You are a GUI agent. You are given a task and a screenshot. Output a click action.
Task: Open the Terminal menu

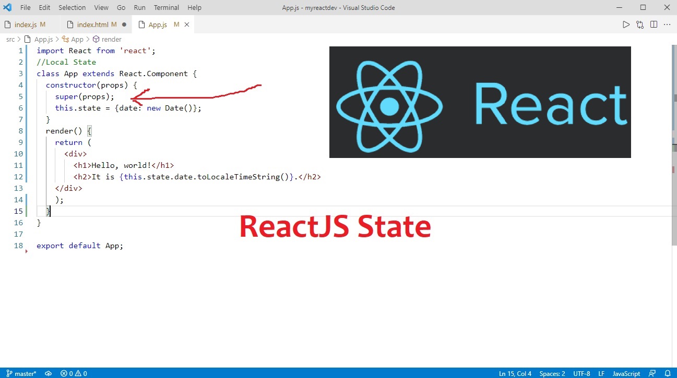coord(166,7)
